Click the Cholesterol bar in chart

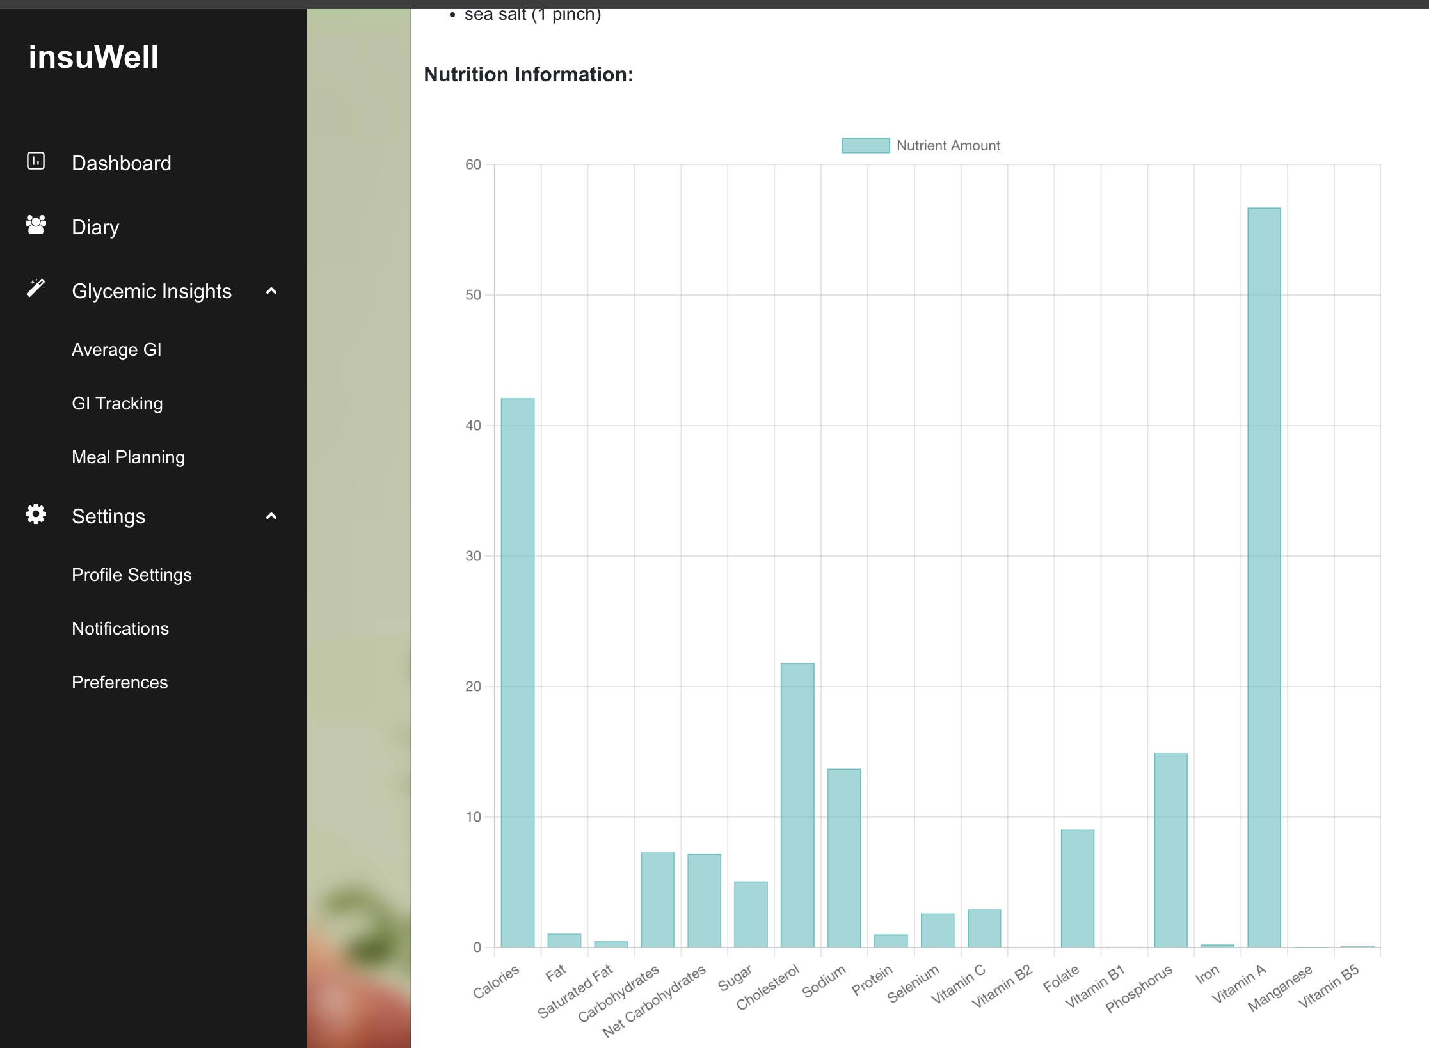(797, 805)
